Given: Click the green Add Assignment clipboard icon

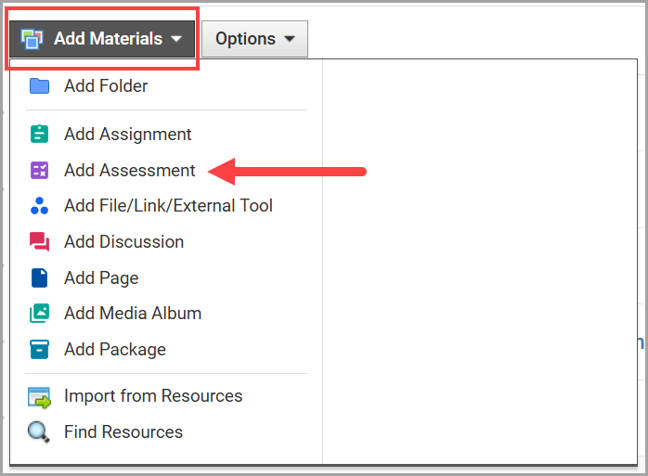Looking at the screenshot, I should [x=39, y=135].
